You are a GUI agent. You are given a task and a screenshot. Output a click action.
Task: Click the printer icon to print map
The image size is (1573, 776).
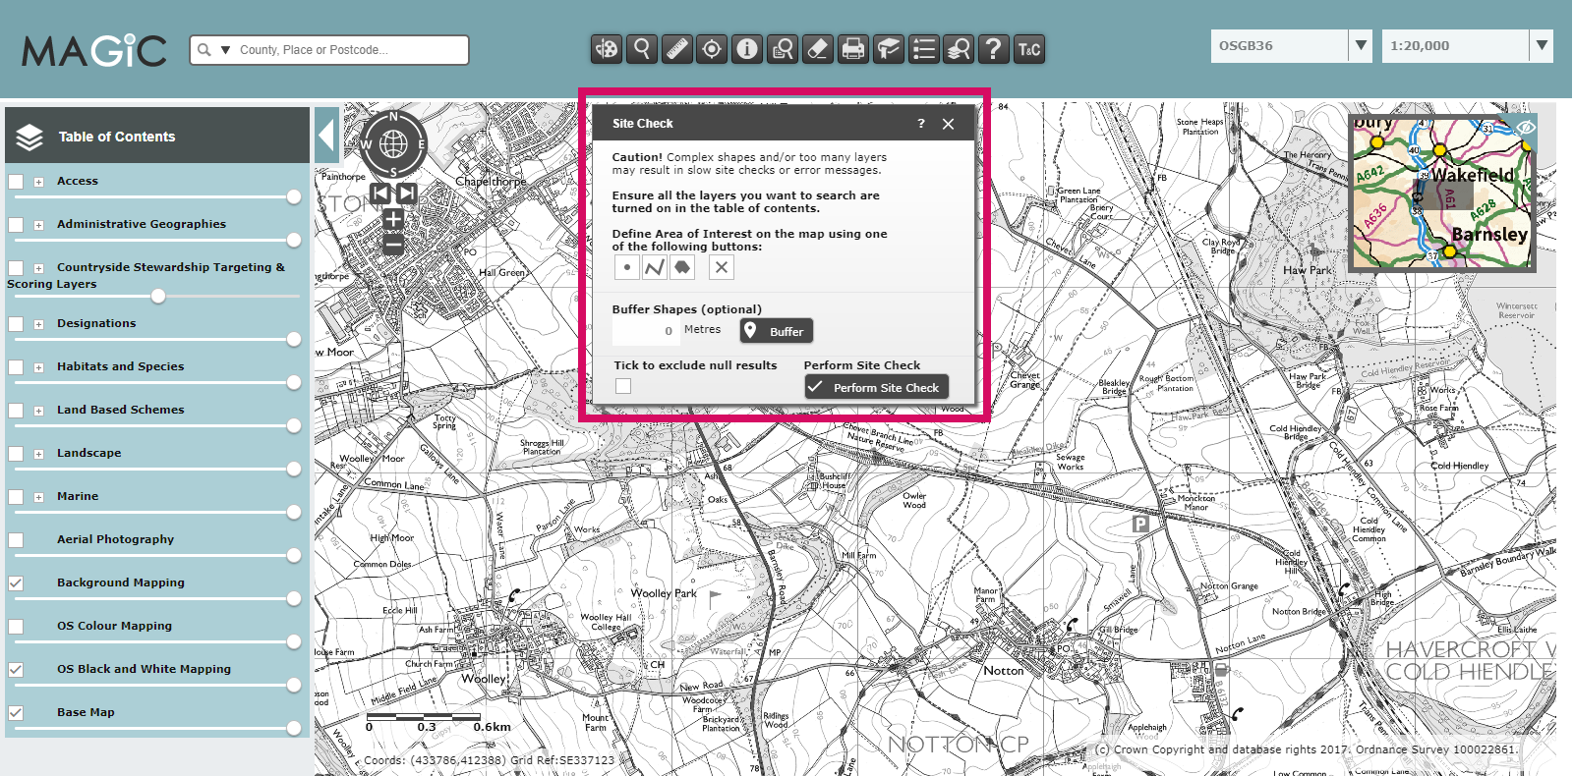tap(853, 48)
